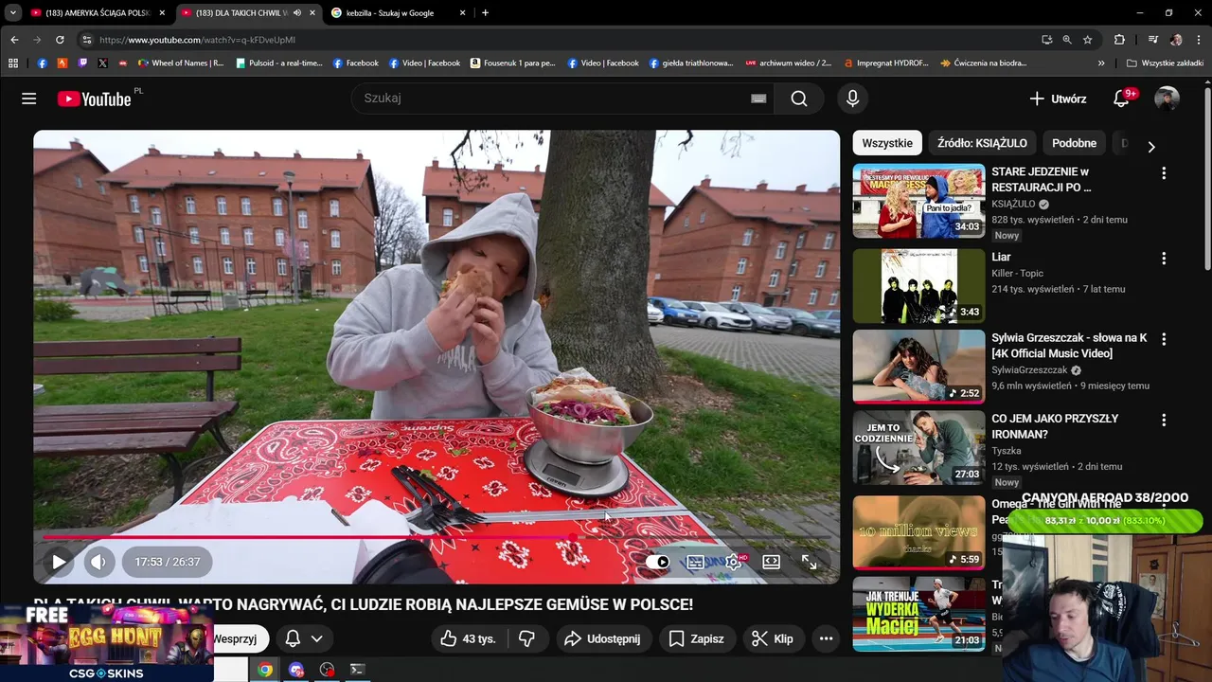The height and width of the screenshot is (682, 1212).
Task: Open the browser extensions puzzle icon
Action: [x=1119, y=40]
